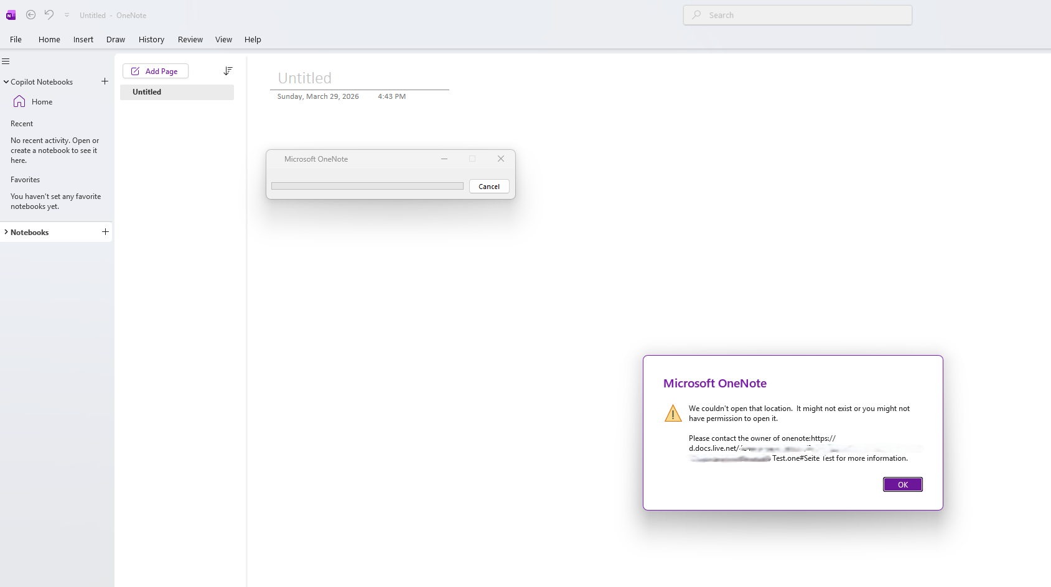
Task: Collapse the Copilot Notebooks section
Action: pos(6,81)
